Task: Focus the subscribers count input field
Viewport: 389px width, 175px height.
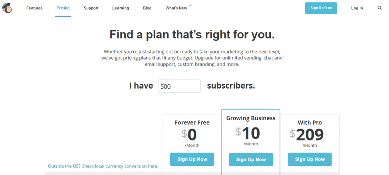Action: (x=179, y=86)
